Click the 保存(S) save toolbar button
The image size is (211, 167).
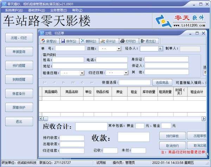coord(69,41)
